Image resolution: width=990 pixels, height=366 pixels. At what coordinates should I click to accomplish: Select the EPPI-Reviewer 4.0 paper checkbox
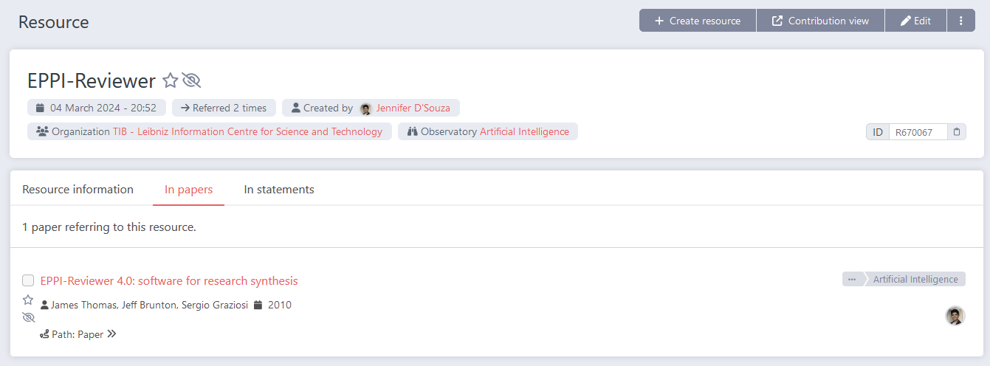pyautogui.click(x=28, y=280)
